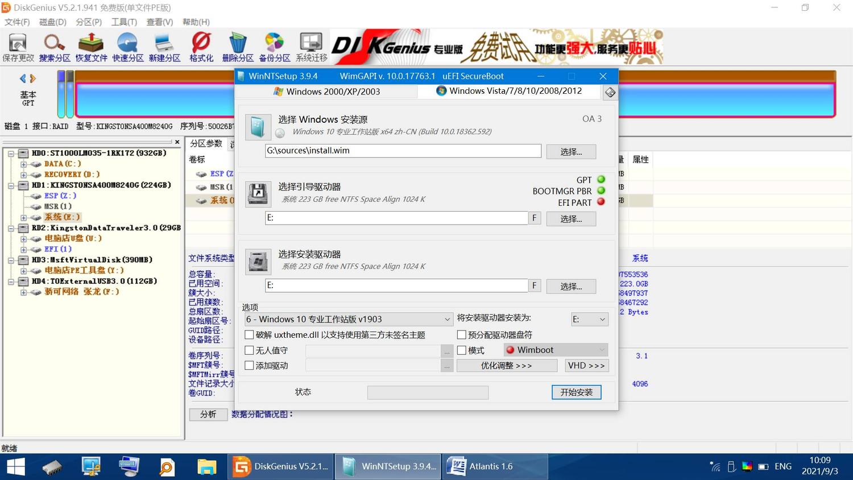Click the Windows install source icon
This screenshot has width=853, height=480.
pos(258,127)
